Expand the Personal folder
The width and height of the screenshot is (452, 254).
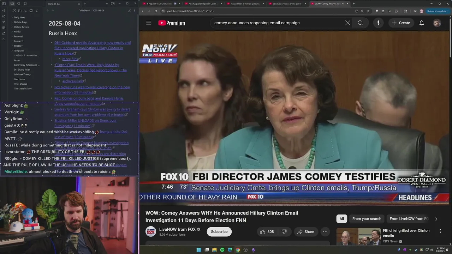point(18,36)
